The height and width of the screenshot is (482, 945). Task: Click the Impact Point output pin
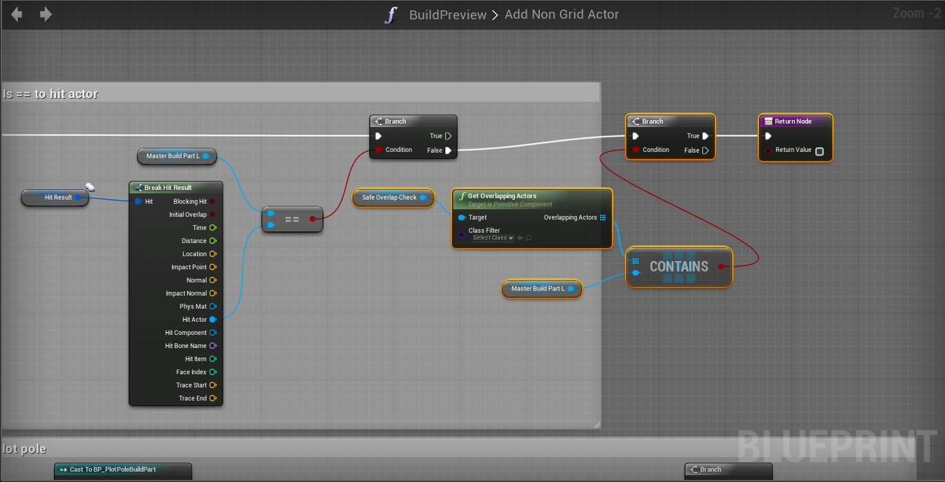[x=213, y=267]
